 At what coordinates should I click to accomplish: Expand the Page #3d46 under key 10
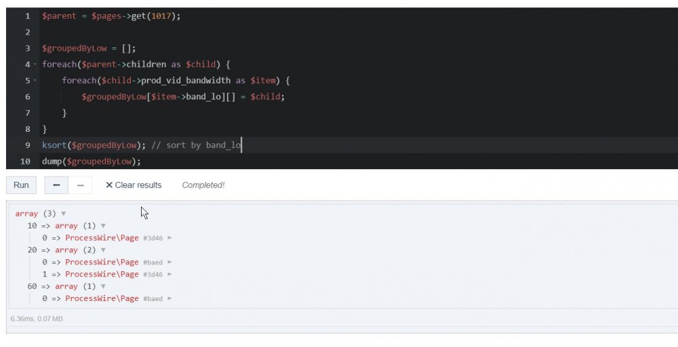click(x=169, y=238)
